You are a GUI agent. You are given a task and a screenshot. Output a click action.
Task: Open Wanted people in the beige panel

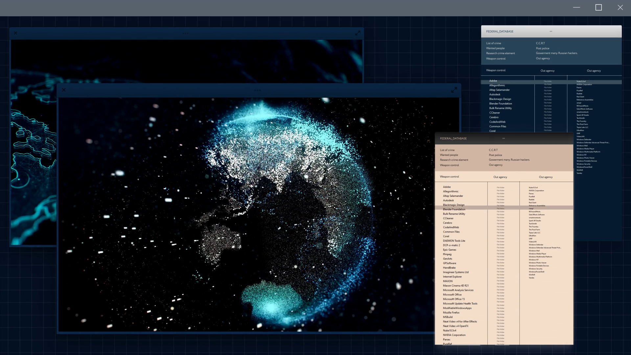pos(449,155)
